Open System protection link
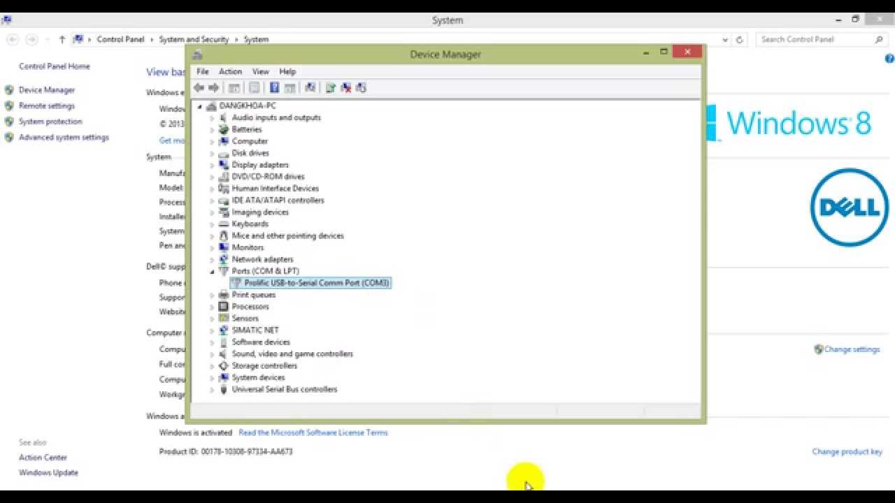Viewport: 895px width, 503px height. [50, 122]
